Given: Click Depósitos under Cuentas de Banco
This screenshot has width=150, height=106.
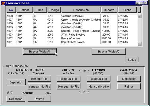Looking at the screenshot, I should tap(16, 82).
